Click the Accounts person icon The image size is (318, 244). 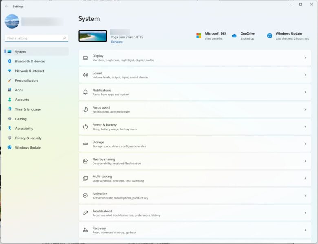pyautogui.click(x=9, y=100)
